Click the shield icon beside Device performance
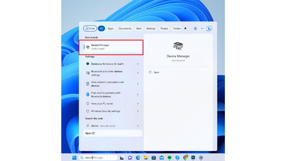Screen dimensions: 286x161 click(x=88, y=64)
